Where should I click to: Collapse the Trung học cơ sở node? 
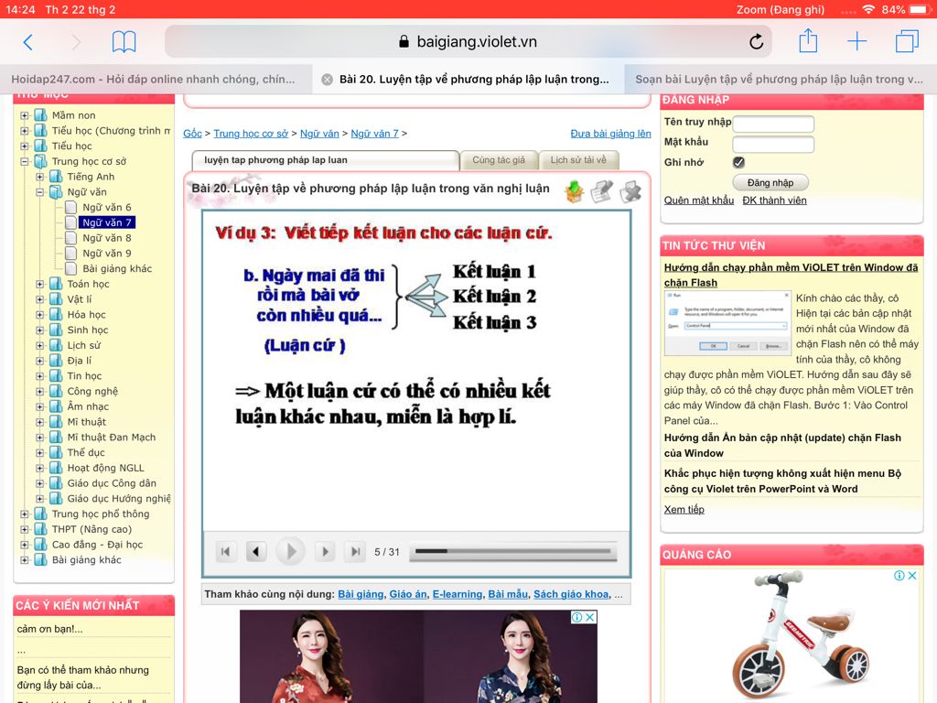25,161
